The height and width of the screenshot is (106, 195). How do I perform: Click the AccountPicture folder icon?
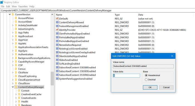click(16, 18)
